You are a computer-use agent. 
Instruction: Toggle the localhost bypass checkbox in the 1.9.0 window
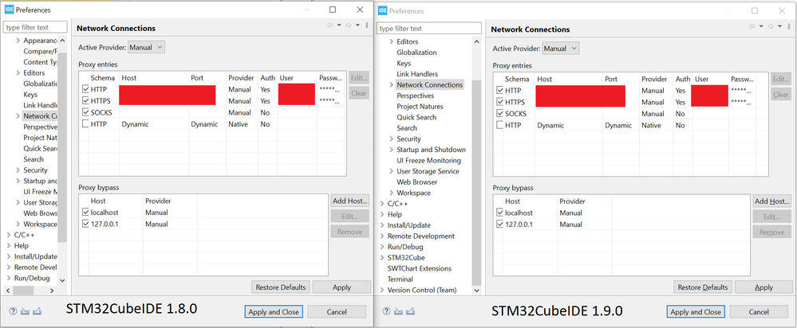coord(499,213)
